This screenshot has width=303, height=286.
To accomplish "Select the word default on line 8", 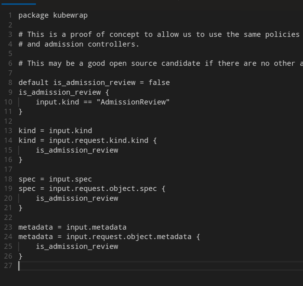I will [x=33, y=82].
